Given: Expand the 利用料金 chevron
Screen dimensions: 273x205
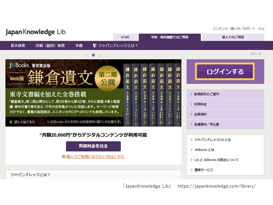Looking at the screenshot, I should pos(191,104).
